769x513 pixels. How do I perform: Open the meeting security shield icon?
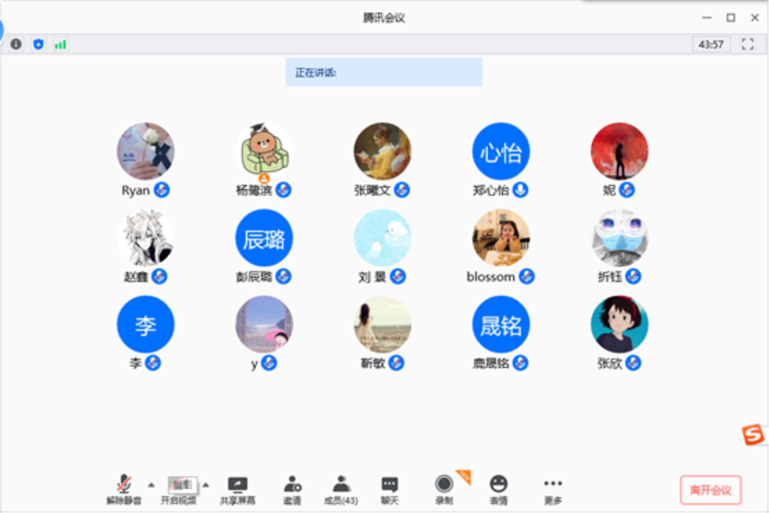38,44
